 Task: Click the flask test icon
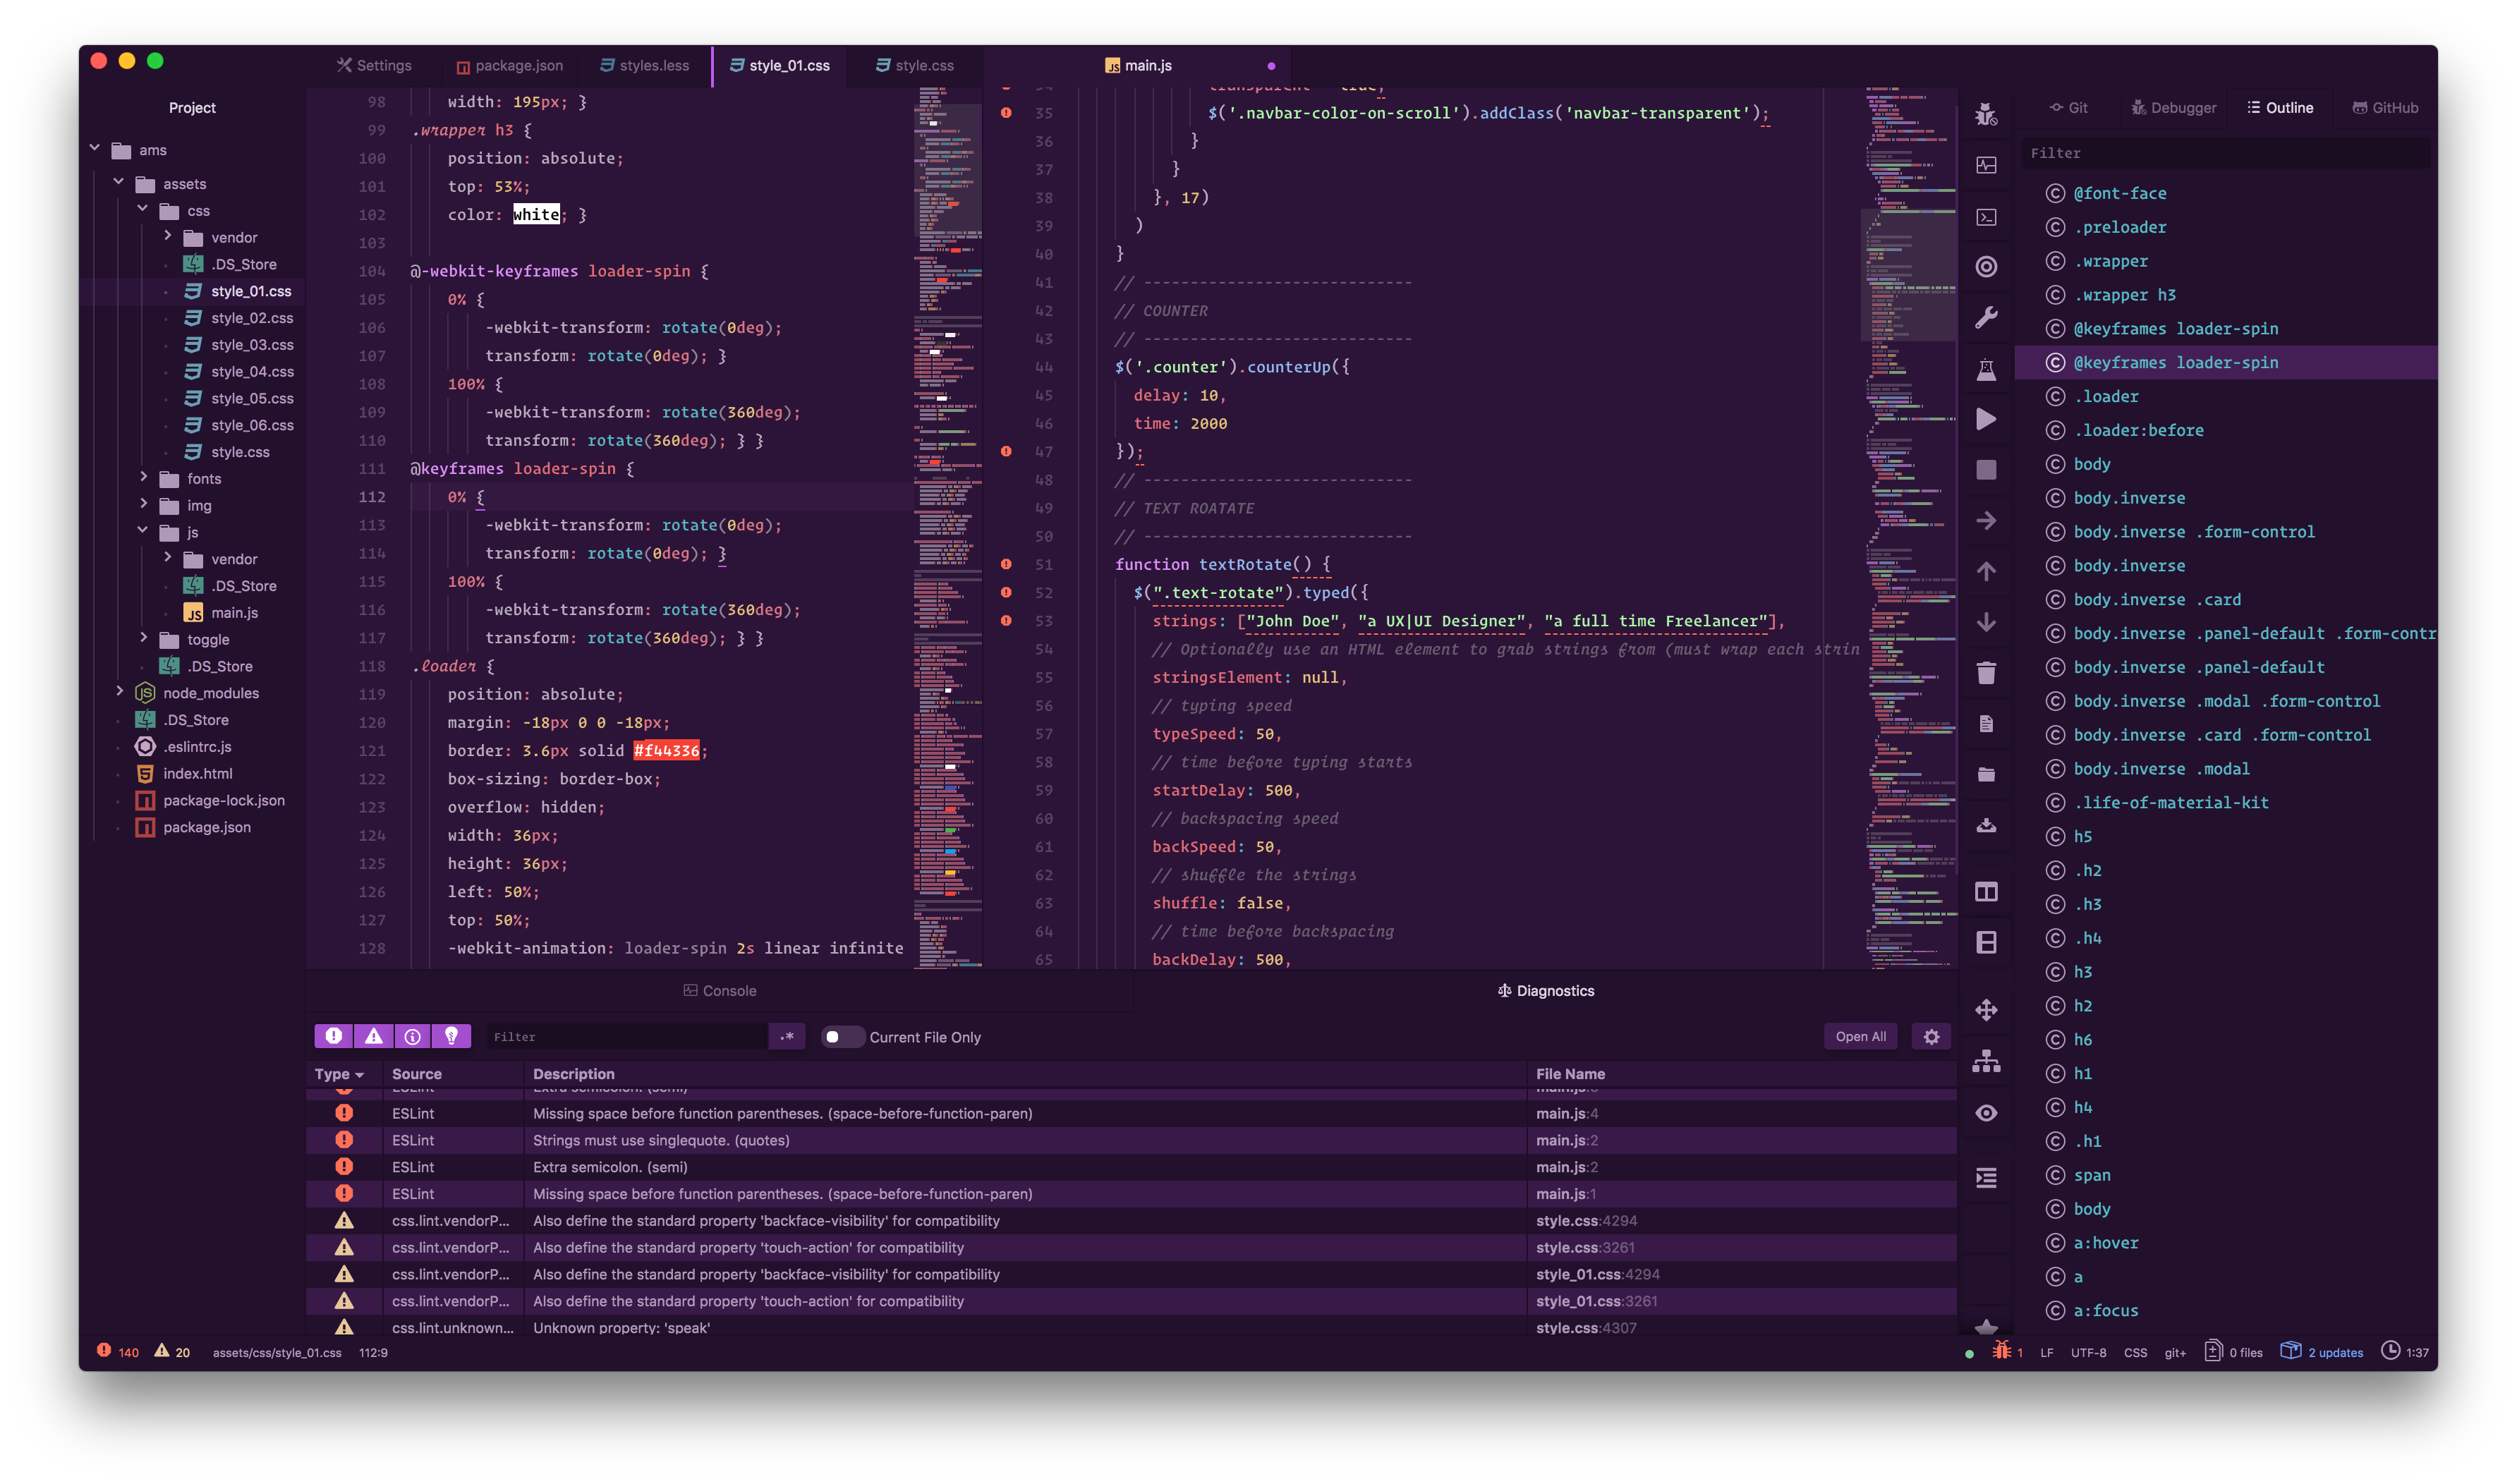(x=1986, y=369)
